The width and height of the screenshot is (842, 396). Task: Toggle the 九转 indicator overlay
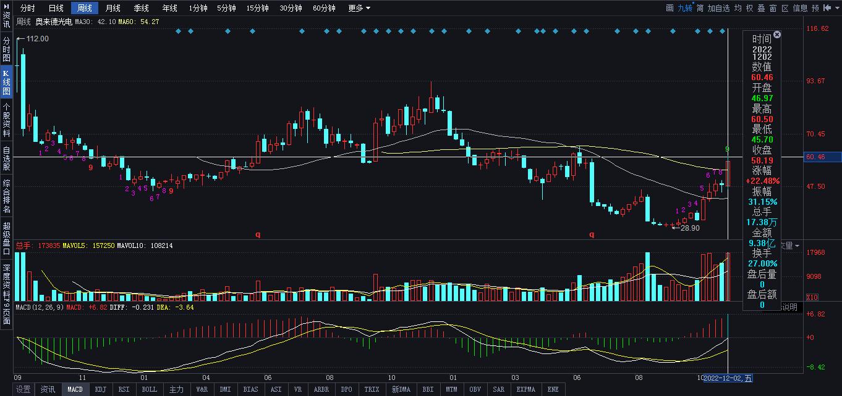(x=684, y=8)
